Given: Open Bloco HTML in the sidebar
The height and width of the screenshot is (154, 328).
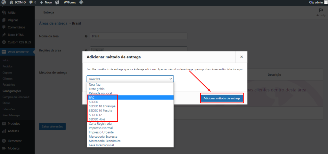Looking at the screenshot, I should [16, 35].
